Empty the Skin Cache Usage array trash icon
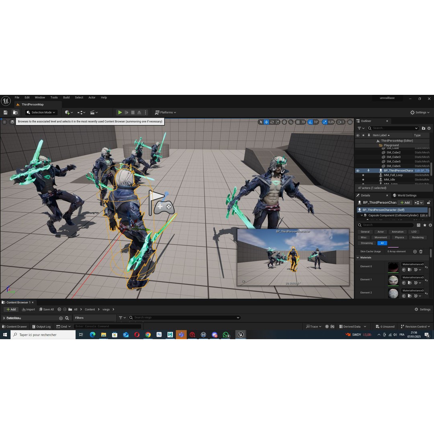This screenshot has height=434, width=434. (421, 252)
